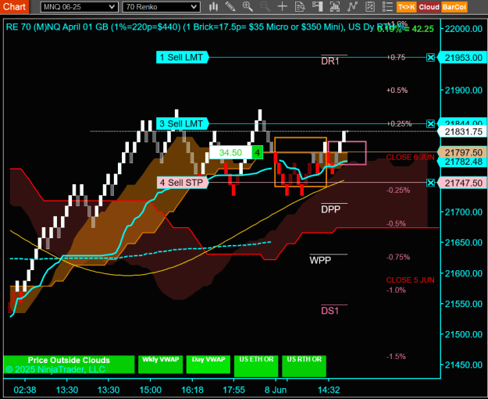
Task: Toggle the Chart Trader panel icon
Action: 317,7
